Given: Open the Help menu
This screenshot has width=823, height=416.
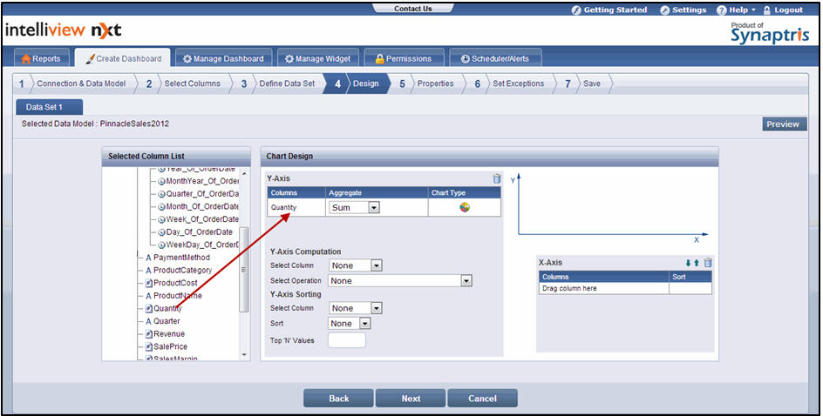Looking at the screenshot, I should pyautogui.click(x=736, y=10).
